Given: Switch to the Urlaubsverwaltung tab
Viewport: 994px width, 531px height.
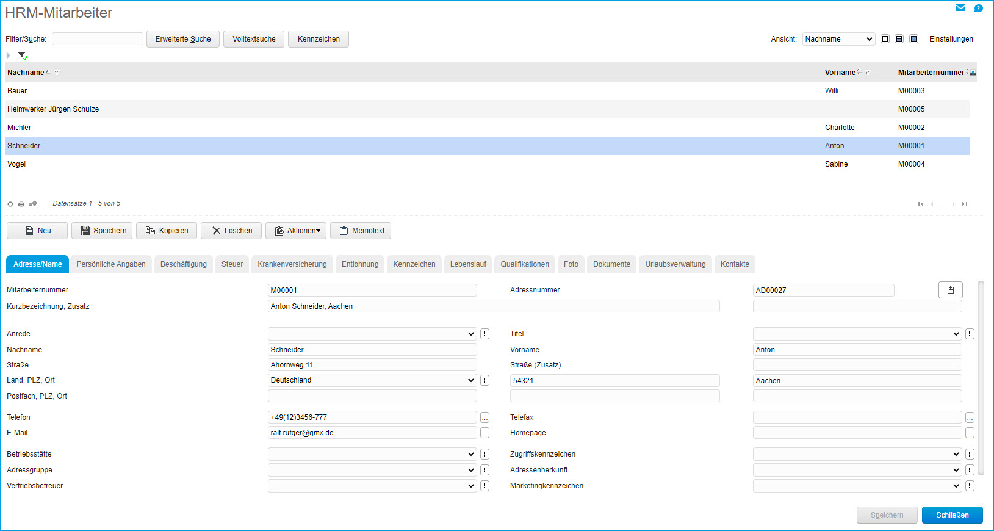Looking at the screenshot, I should (675, 264).
